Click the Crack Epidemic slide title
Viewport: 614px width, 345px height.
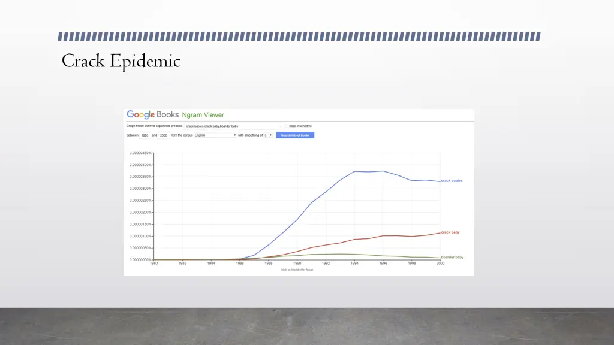(x=121, y=61)
